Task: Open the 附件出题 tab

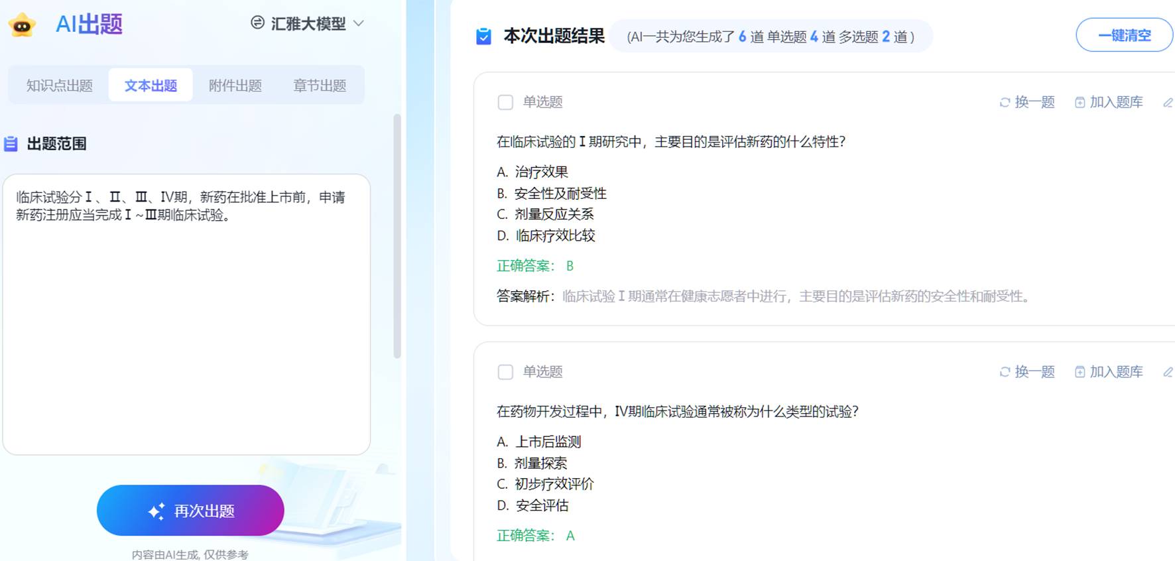Action: tap(235, 86)
